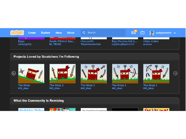
Task: Open the Bubble Tube remix thumbnail
Action: [31, 109]
